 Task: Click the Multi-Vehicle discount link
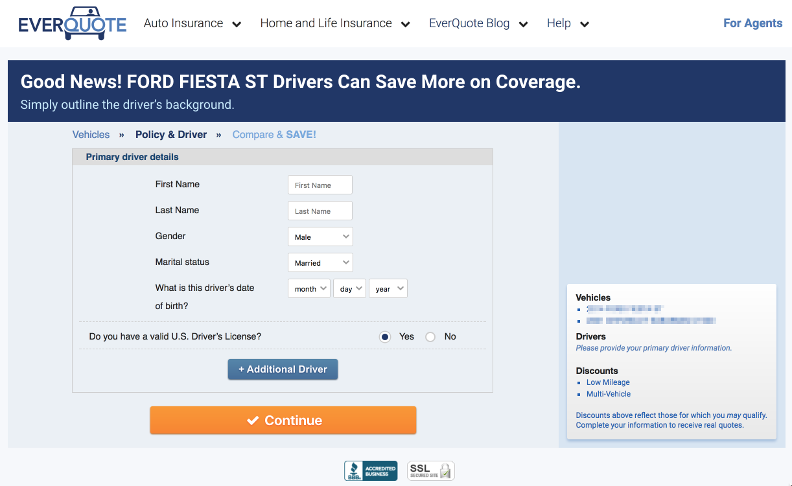click(609, 394)
